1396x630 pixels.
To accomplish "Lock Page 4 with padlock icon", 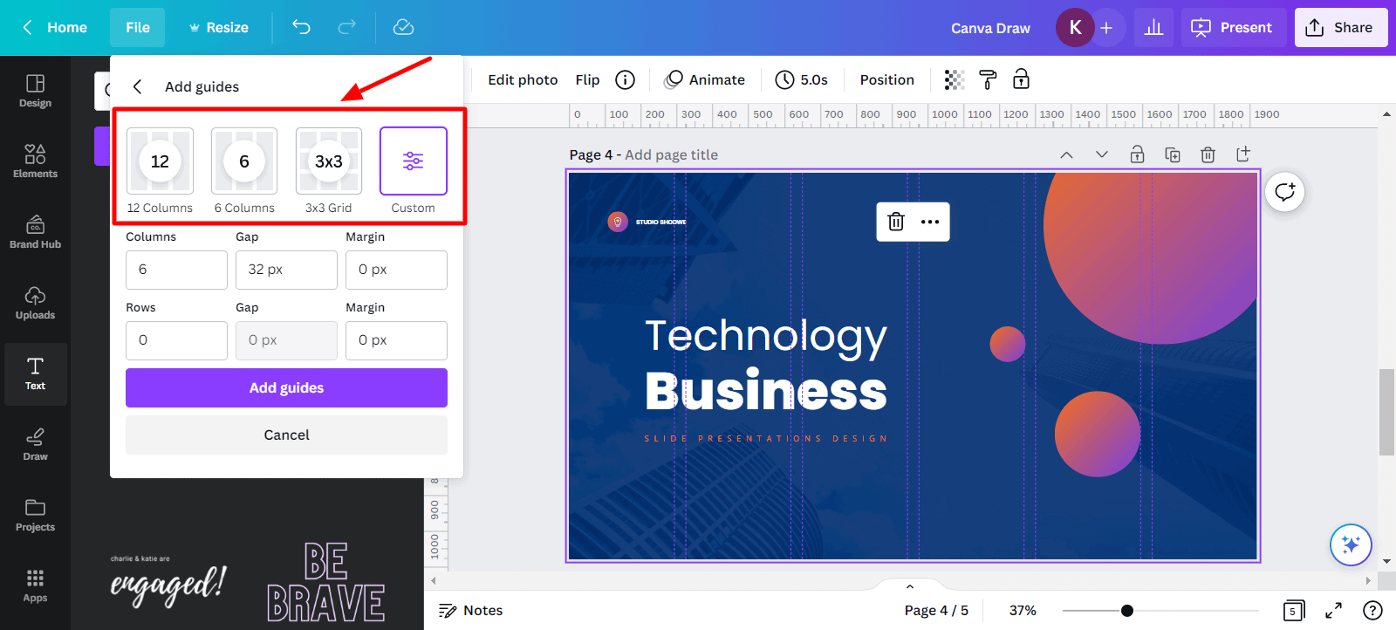I will pyautogui.click(x=1137, y=154).
